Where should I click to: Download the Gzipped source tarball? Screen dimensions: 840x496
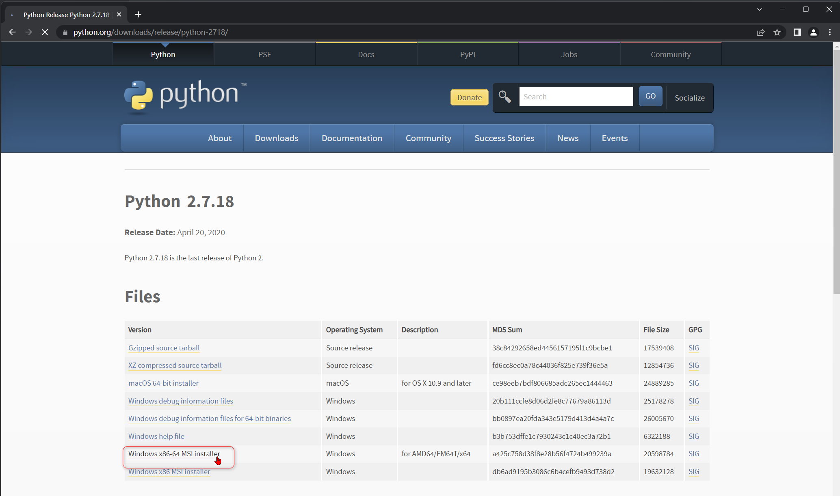164,348
